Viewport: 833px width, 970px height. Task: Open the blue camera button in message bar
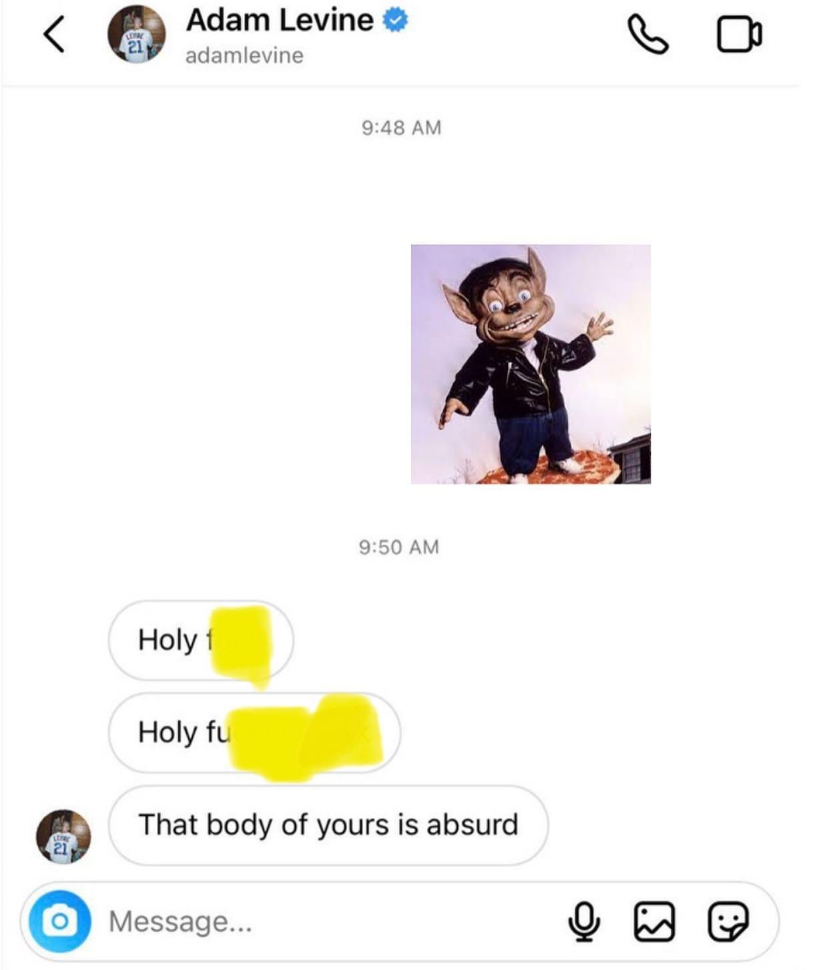(x=59, y=921)
